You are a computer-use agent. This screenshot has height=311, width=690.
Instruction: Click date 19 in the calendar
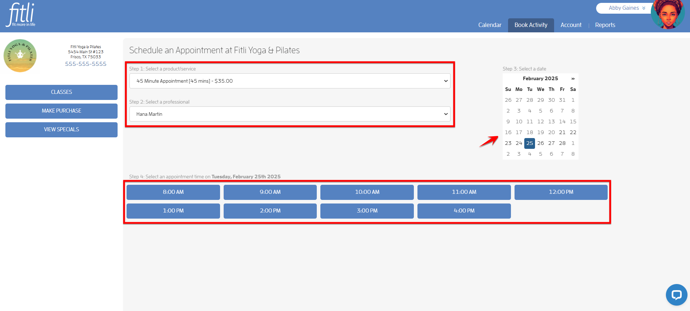[x=540, y=132]
